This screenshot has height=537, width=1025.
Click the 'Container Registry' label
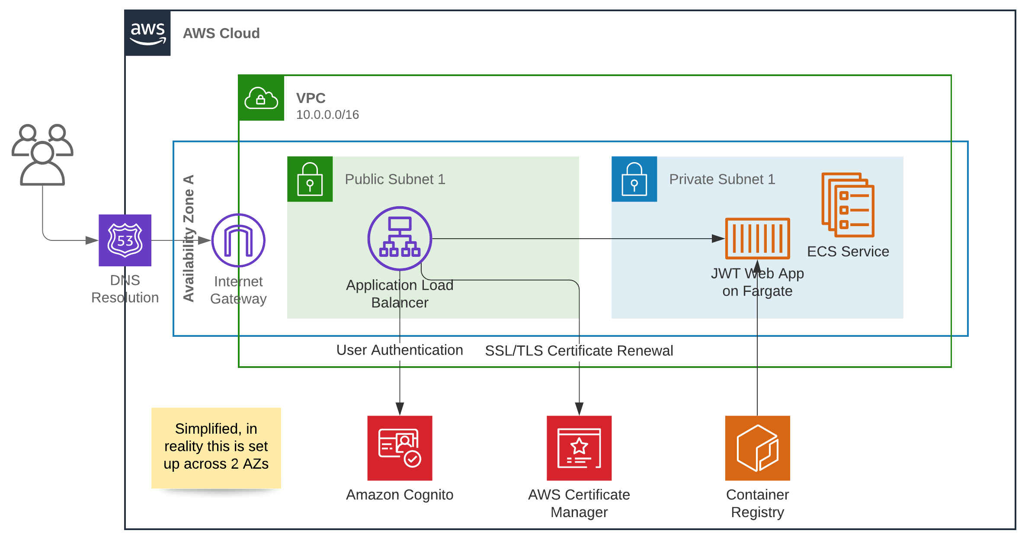(757, 503)
